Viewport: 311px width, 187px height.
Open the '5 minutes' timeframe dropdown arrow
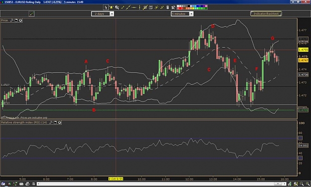[191, 14]
